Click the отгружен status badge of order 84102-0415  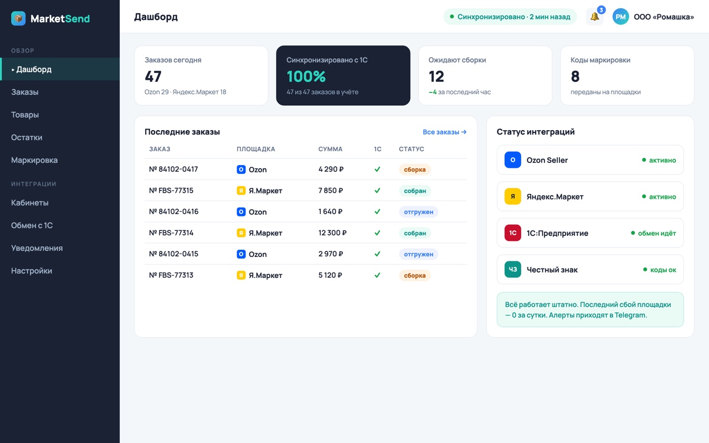[418, 254]
